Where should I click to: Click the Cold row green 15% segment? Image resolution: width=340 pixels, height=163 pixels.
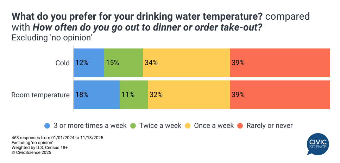pos(124,63)
